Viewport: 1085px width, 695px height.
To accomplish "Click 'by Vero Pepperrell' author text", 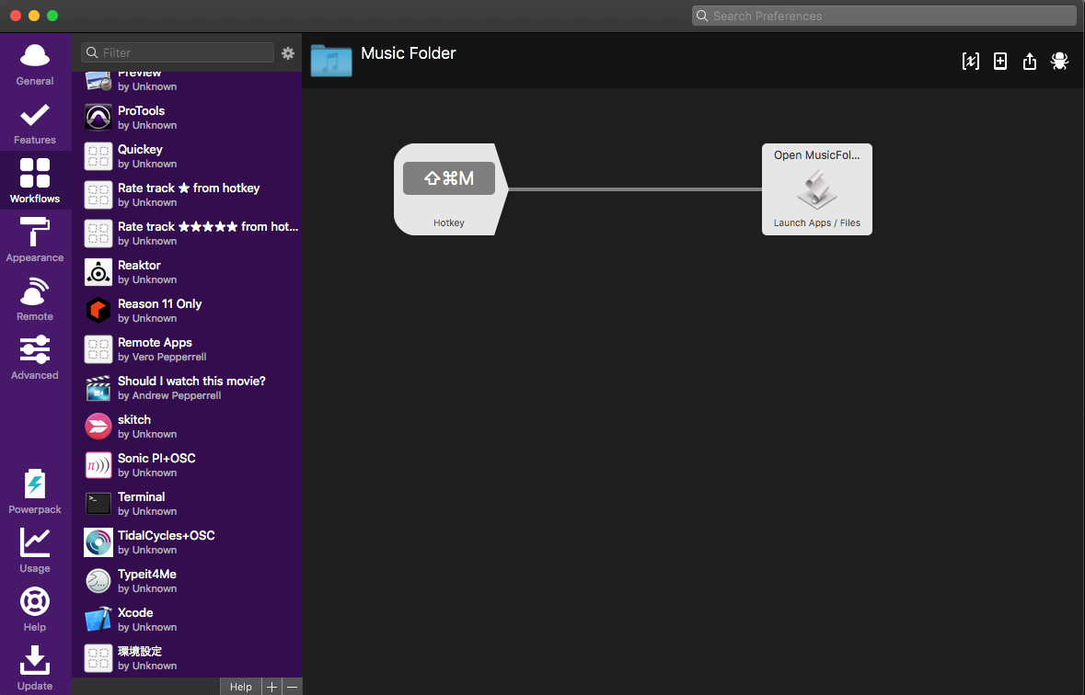I will 162,357.
